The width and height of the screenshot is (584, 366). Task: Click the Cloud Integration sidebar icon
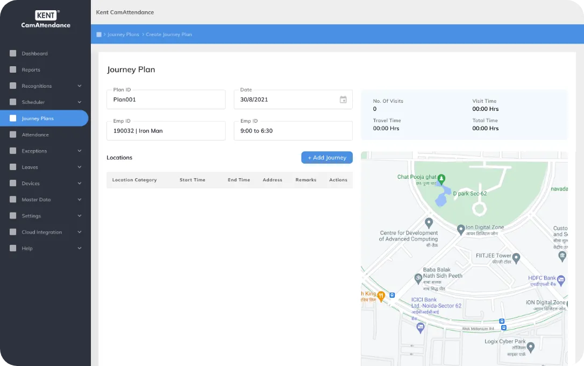tap(13, 232)
